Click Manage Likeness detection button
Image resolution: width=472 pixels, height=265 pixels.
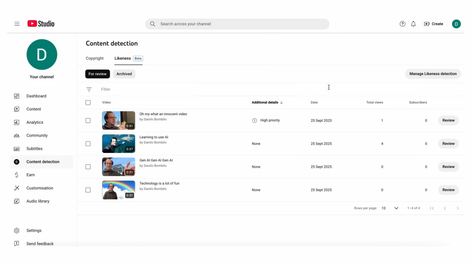click(433, 74)
